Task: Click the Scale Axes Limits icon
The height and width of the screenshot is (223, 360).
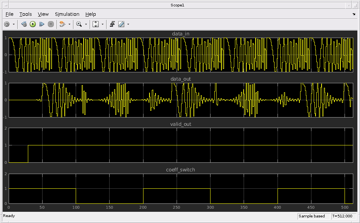Action: click(x=96, y=24)
